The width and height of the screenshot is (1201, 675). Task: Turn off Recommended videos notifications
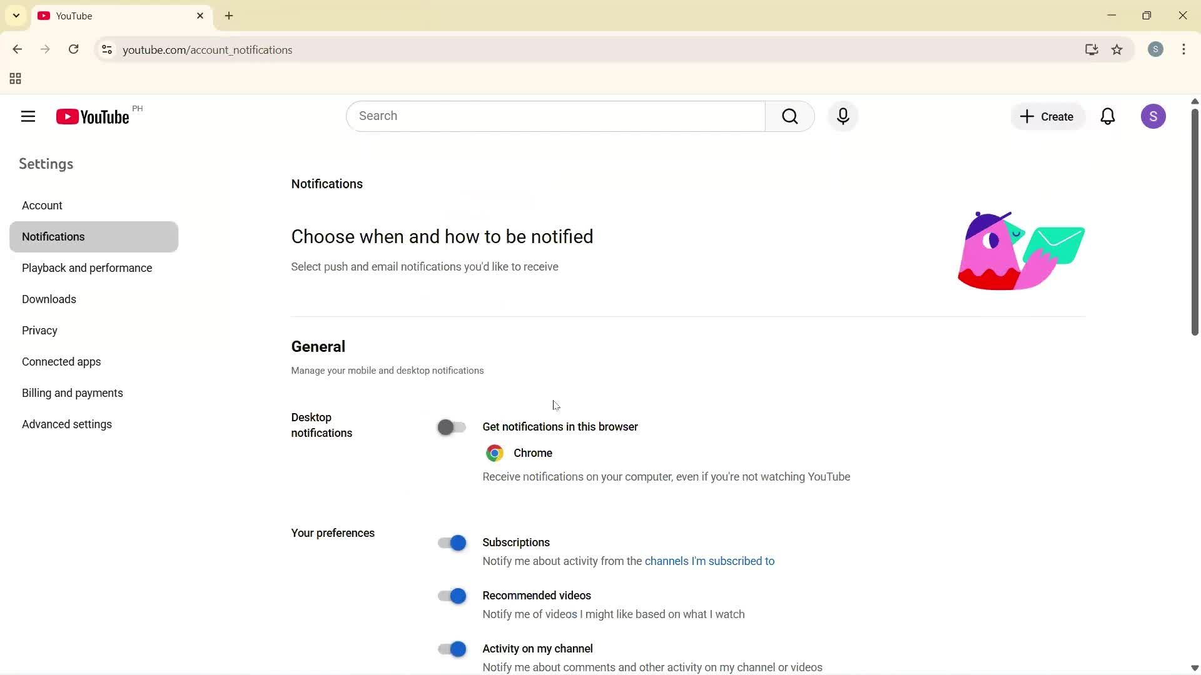[452, 596]
